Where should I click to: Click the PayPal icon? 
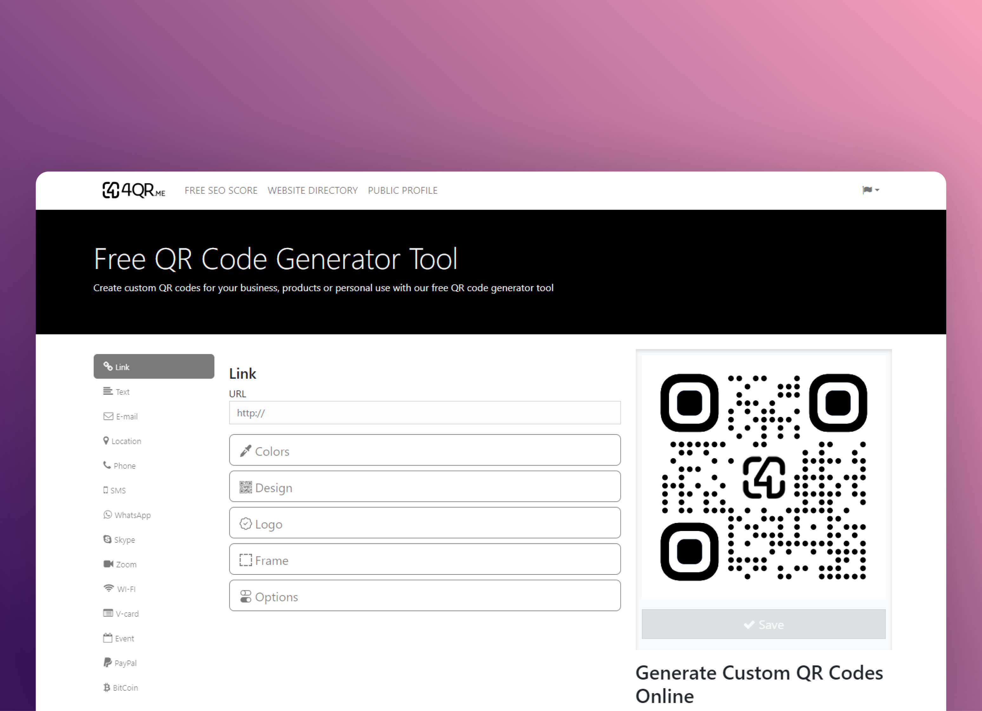tap(107, 662)
